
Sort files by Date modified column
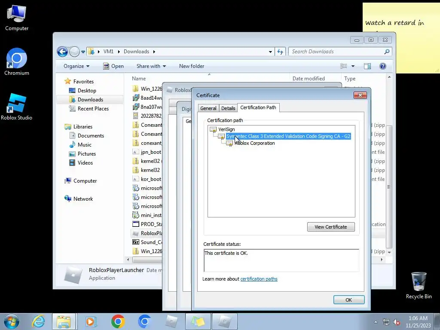[x=309, y=79]
